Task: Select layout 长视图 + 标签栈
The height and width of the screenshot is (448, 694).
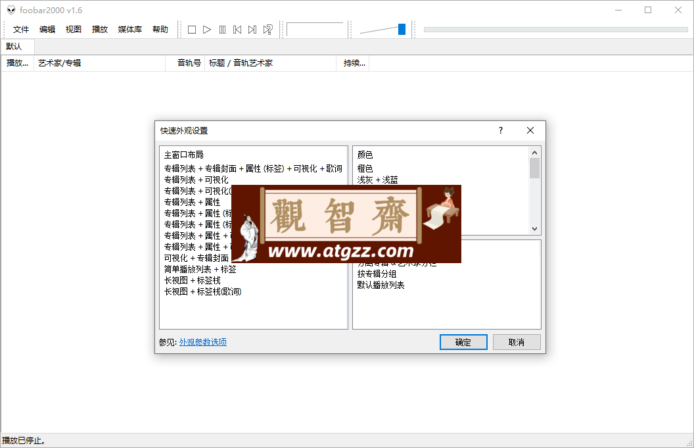Action: (x=192, y=280)
